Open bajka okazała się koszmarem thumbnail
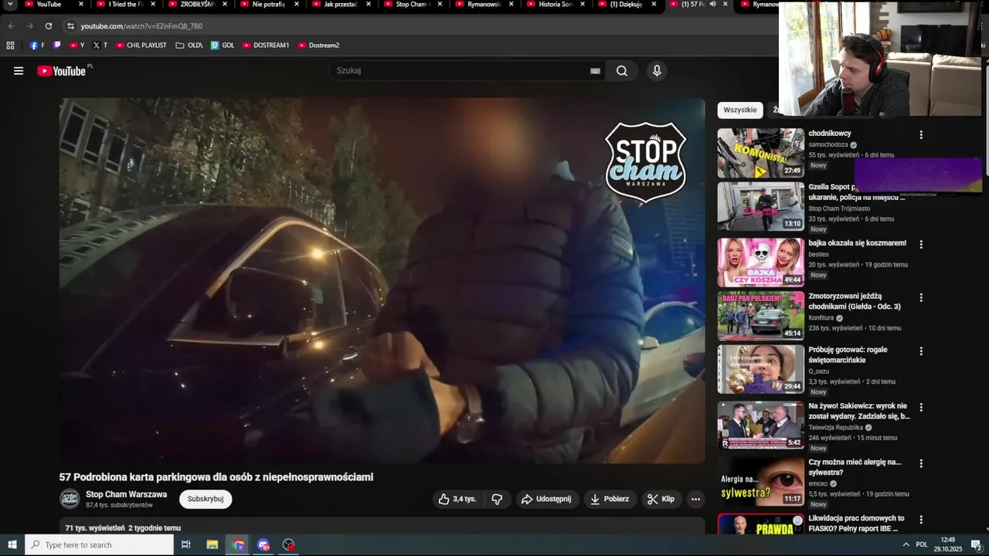The image size is (989, 556). (761, 263)
